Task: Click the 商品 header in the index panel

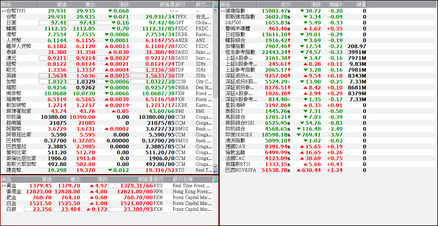Action: [238, 4]
